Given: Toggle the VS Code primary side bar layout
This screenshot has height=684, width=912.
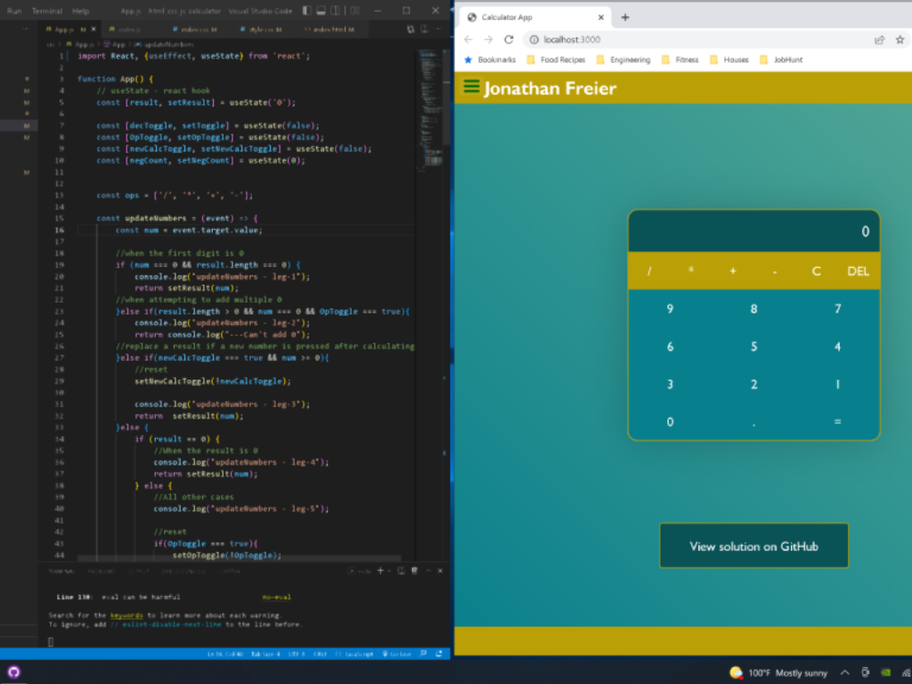Looking at the screenshot, I should [x=306, y=11].
